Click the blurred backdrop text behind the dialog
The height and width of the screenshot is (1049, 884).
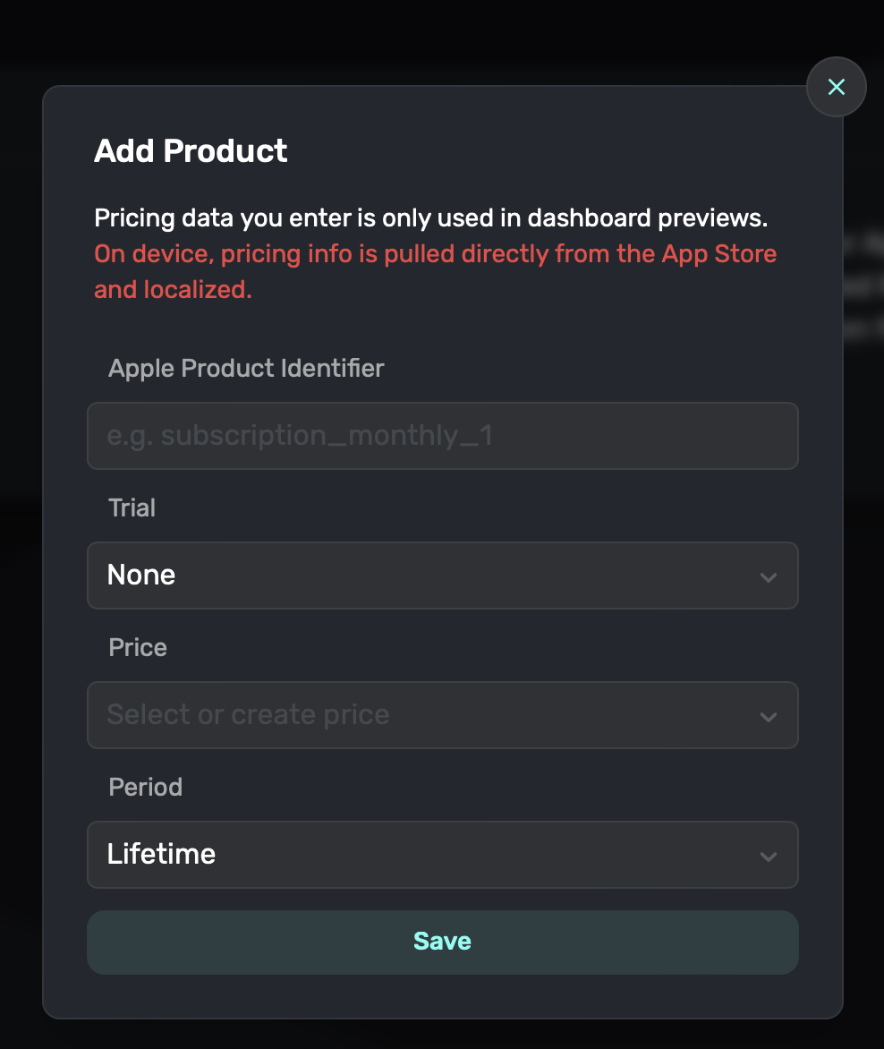click(x=863, y=286)
